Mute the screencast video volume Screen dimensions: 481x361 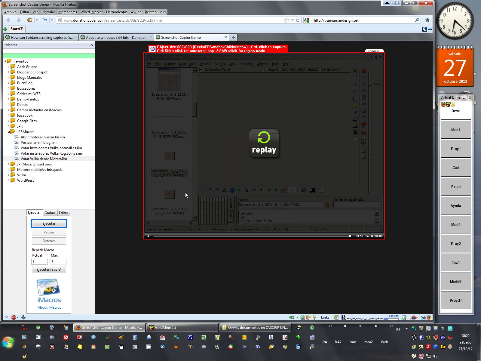point(357,236)
